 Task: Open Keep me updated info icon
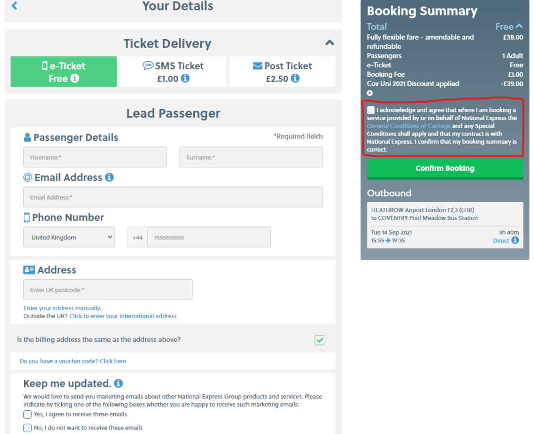118,384
